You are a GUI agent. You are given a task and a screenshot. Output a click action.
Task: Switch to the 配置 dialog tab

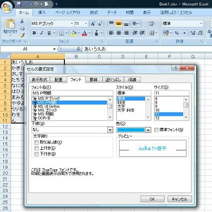tap(58, 80)
